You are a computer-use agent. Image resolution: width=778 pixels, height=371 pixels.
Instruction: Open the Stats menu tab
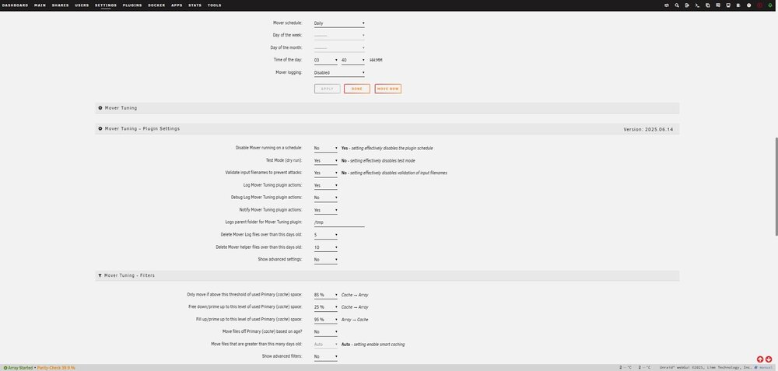pos(195,5)
